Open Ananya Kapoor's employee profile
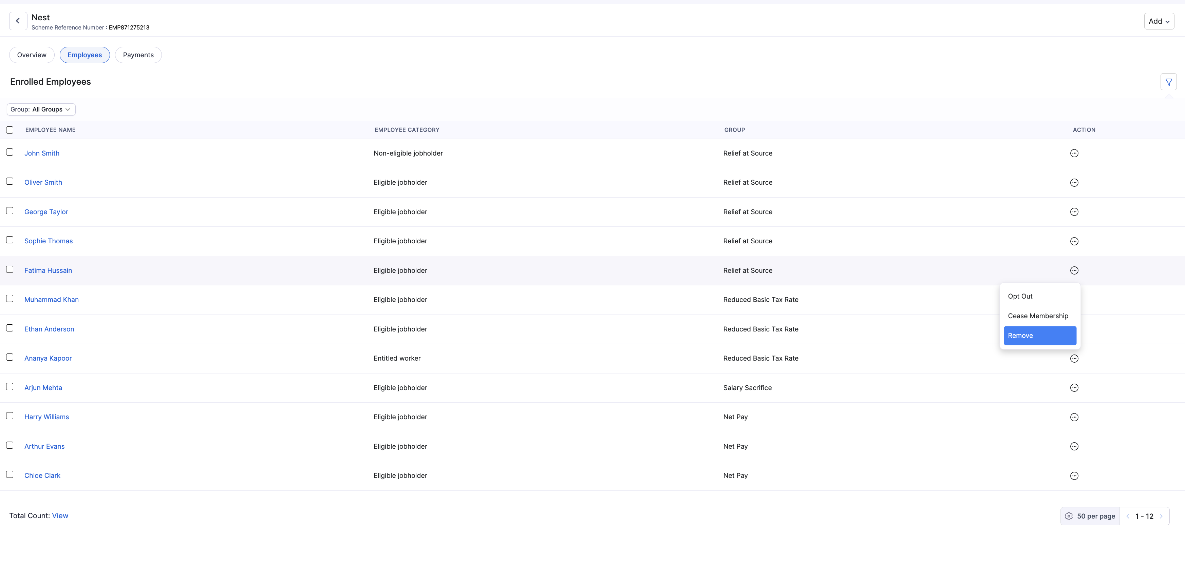The width and height of the screenshot is (1185, 587). point(48,358)
